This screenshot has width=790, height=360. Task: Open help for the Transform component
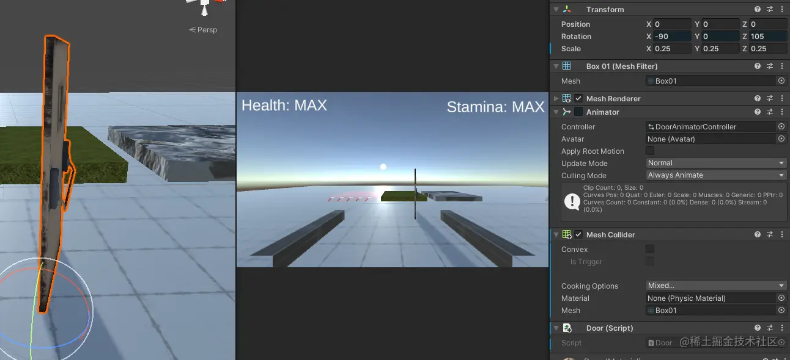pyautogui.click(x=758, y=9)
